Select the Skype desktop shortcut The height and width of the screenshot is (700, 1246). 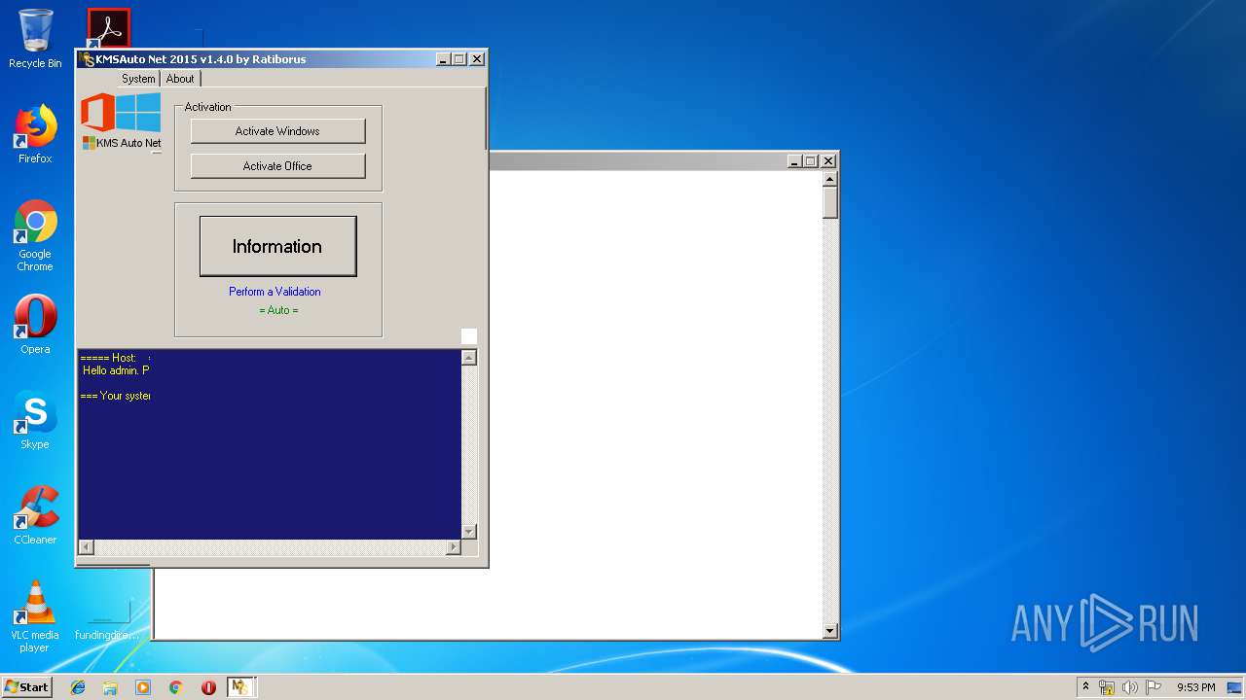(x=35, y=420)
